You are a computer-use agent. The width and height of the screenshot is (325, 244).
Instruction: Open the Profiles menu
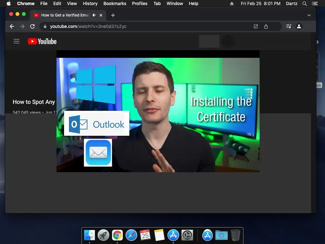140,3
